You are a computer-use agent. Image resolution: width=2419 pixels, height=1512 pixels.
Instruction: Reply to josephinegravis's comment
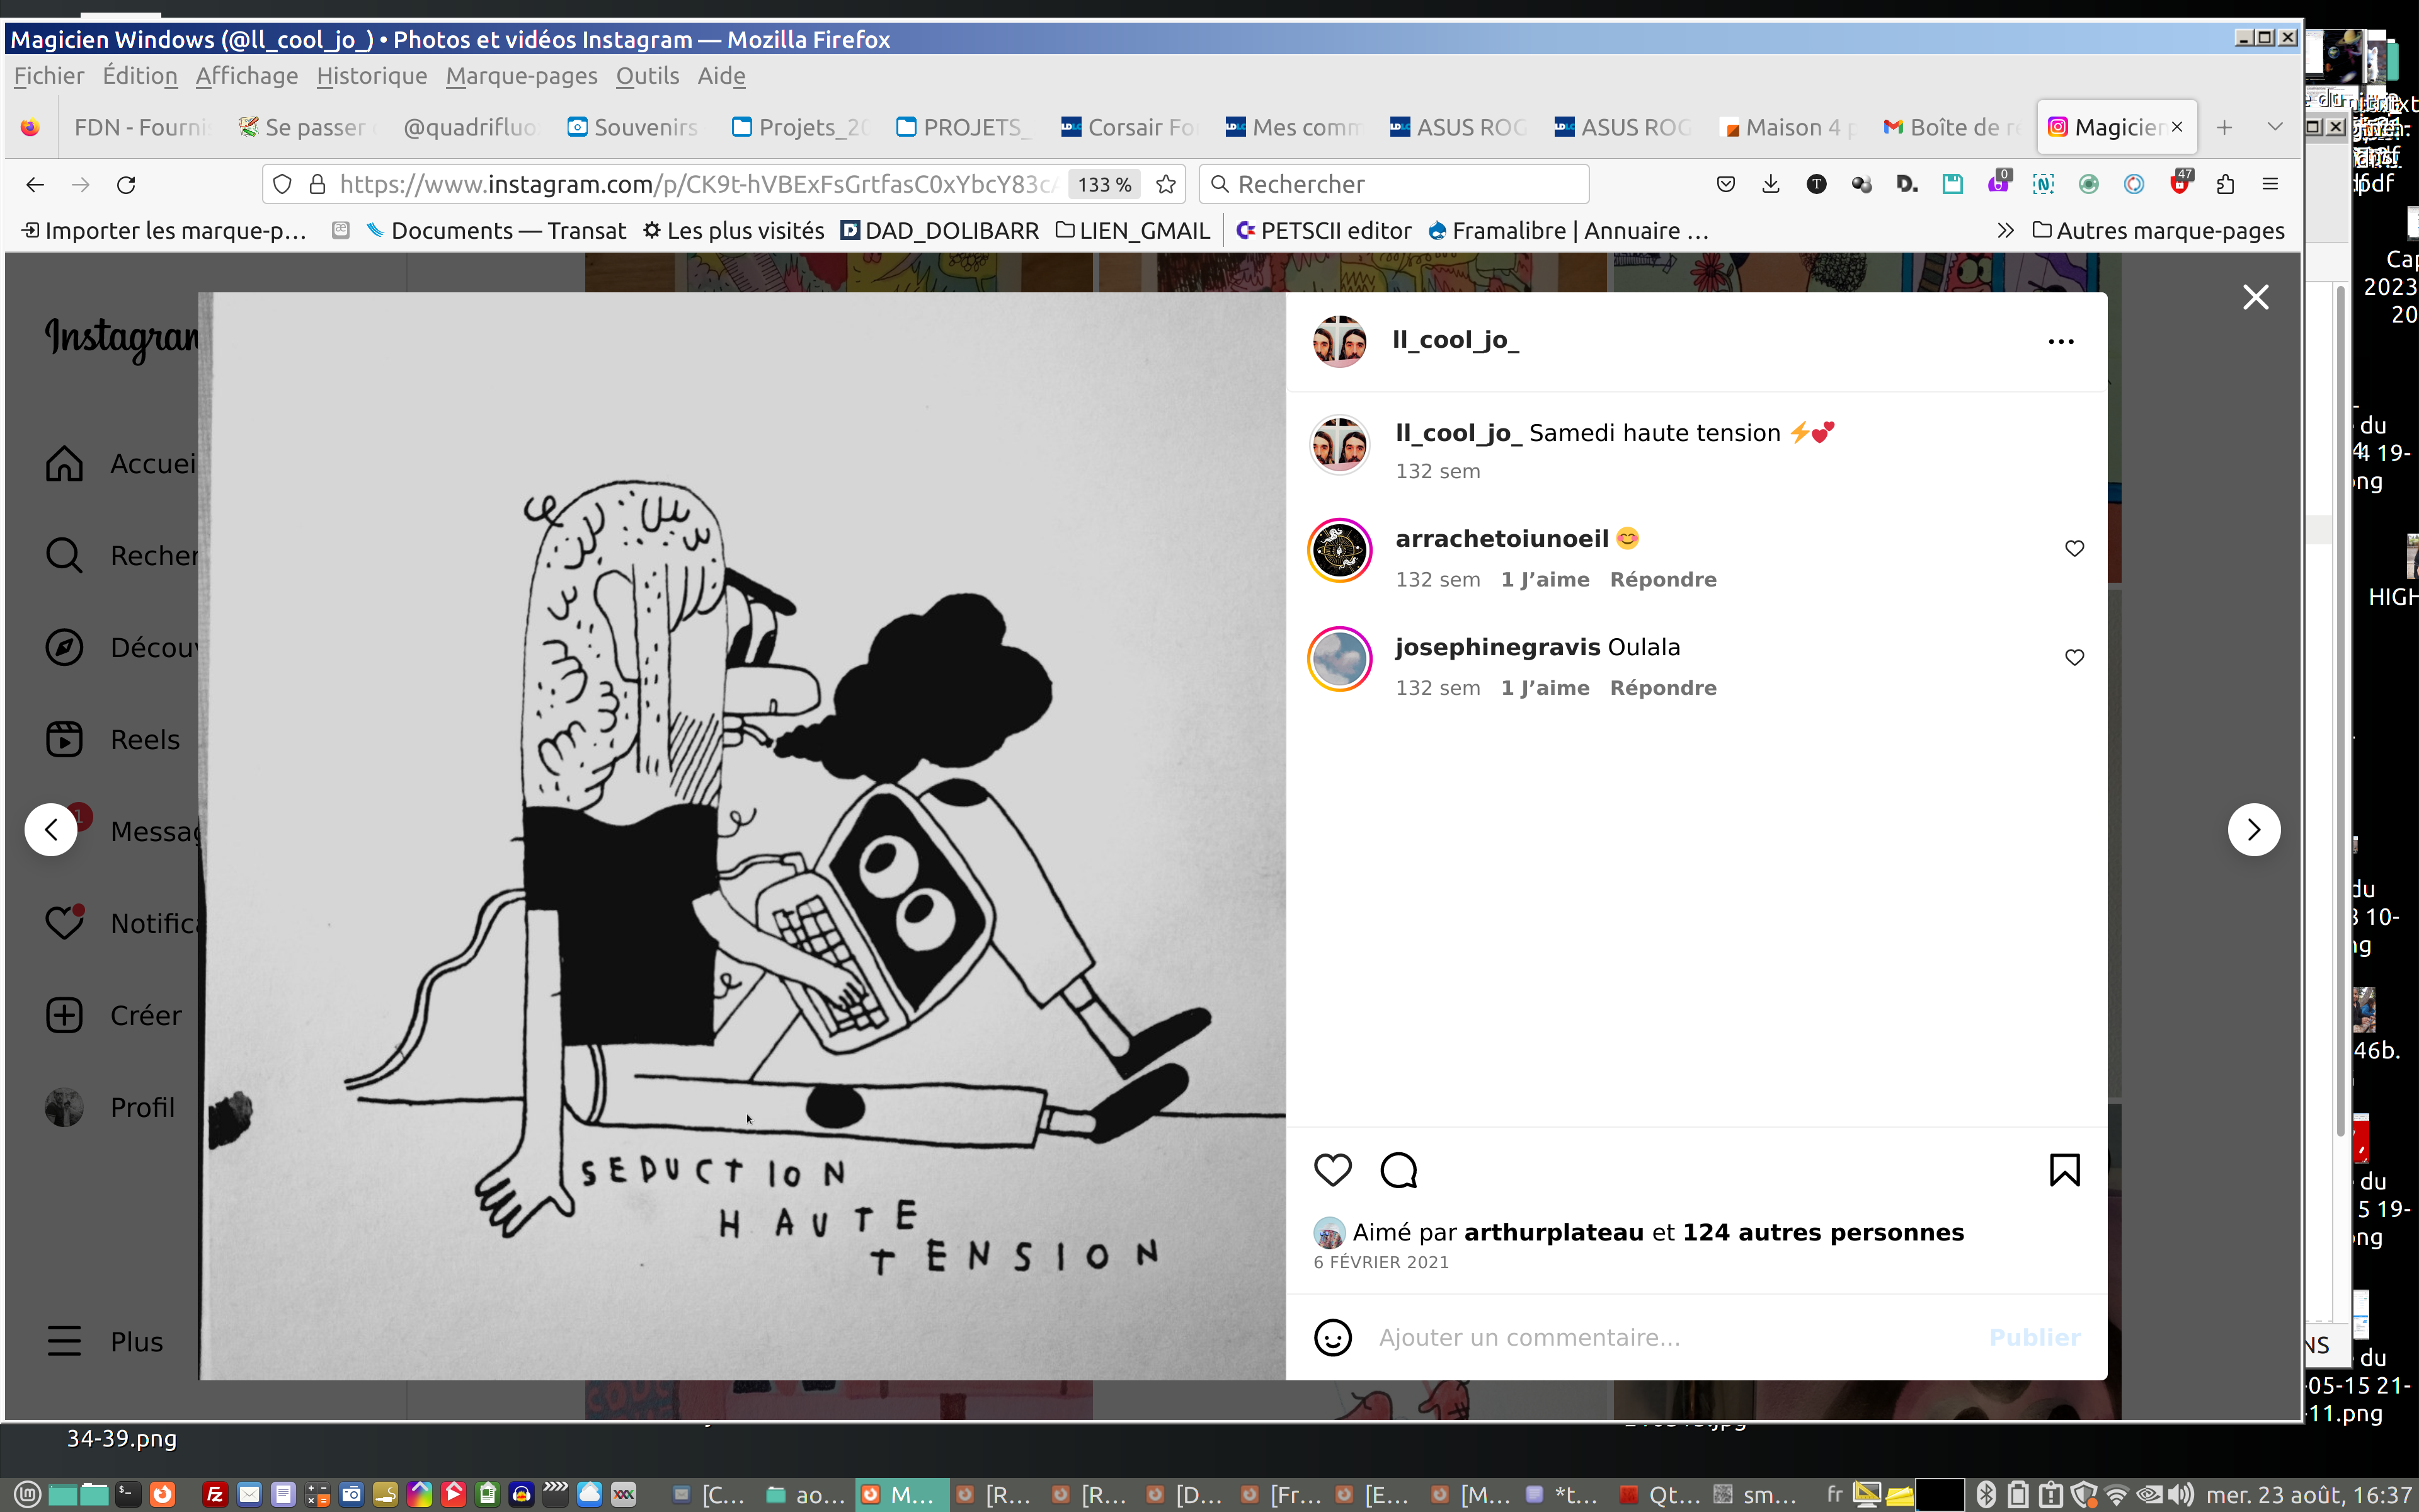tap(1662, 688)
